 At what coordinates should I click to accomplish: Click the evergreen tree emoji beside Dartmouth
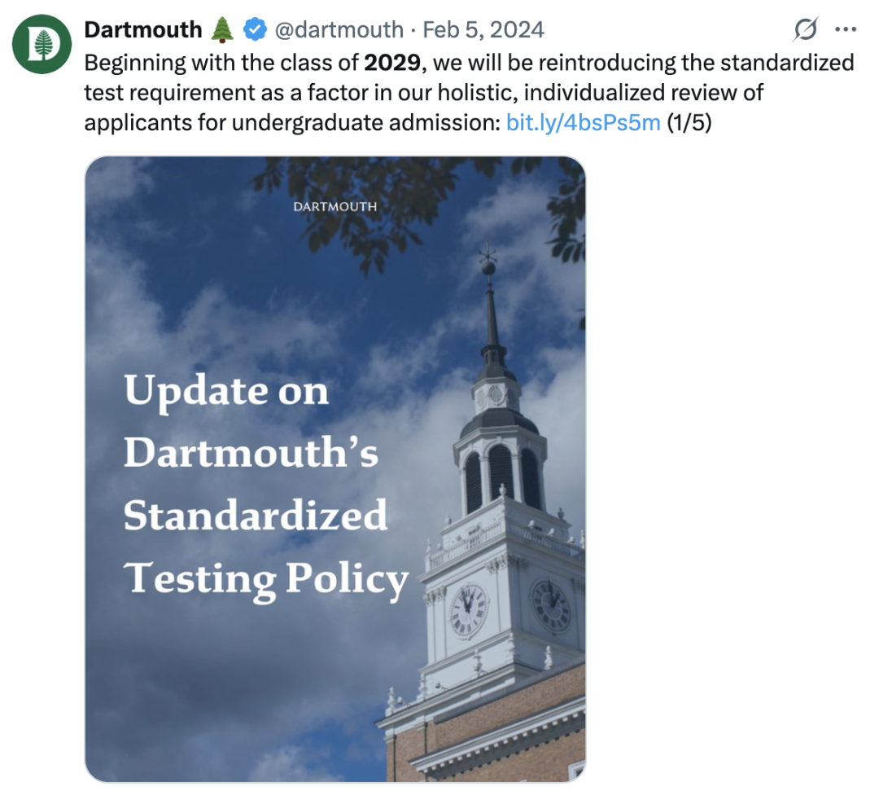(222, 29)
